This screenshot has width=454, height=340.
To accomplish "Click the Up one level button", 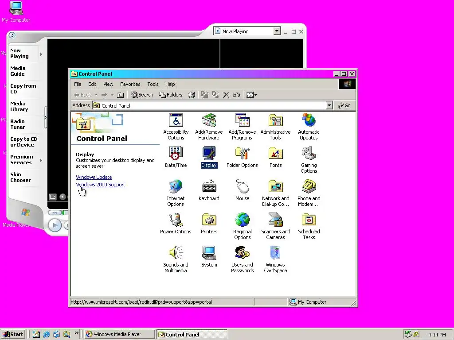I will pyautogui.click(x=120, y=95).
